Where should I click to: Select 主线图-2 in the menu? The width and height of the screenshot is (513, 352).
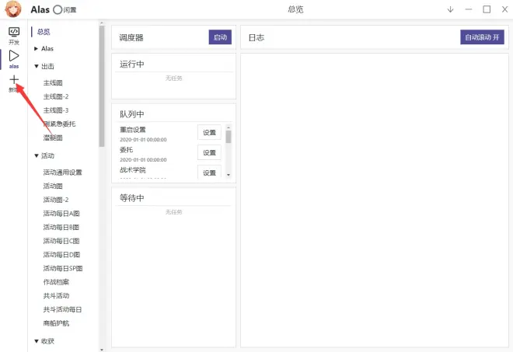click(x=56, y=96)
